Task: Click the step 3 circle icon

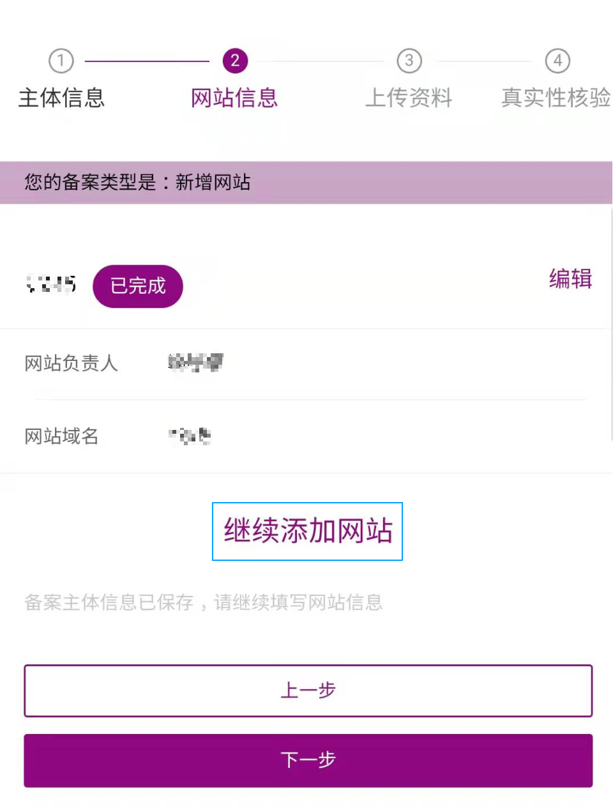Action: point(409,61)
